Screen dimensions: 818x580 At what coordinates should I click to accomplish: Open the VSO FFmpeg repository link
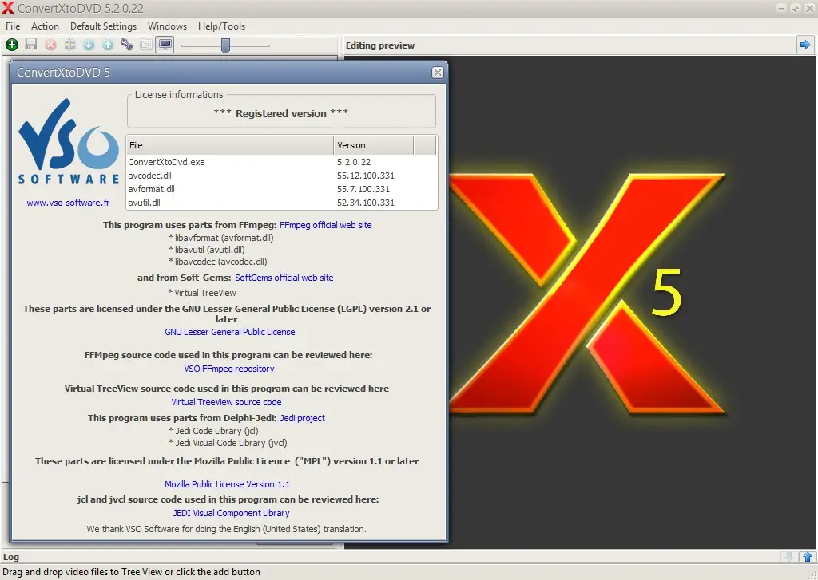(x=229, y=369)
